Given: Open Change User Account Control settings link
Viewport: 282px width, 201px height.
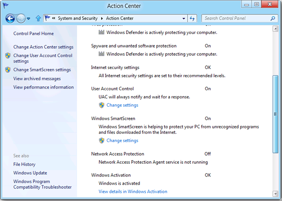Looking at the screenshot, I should coord(43,58).
